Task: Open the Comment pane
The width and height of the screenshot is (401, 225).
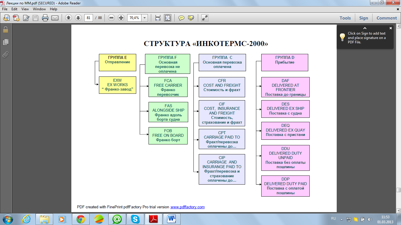Action: pos(387,18)
